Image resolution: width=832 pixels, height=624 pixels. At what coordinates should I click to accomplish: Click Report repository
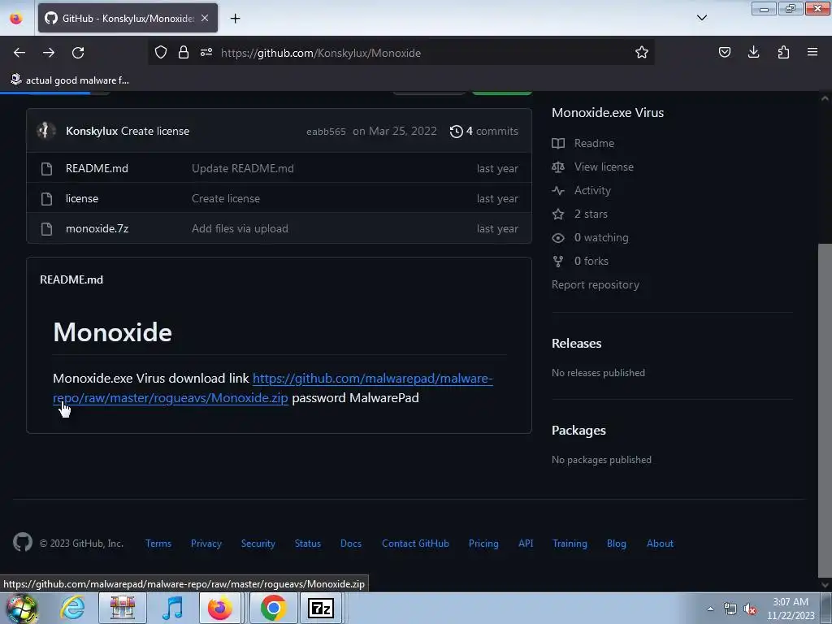(596, 284)
